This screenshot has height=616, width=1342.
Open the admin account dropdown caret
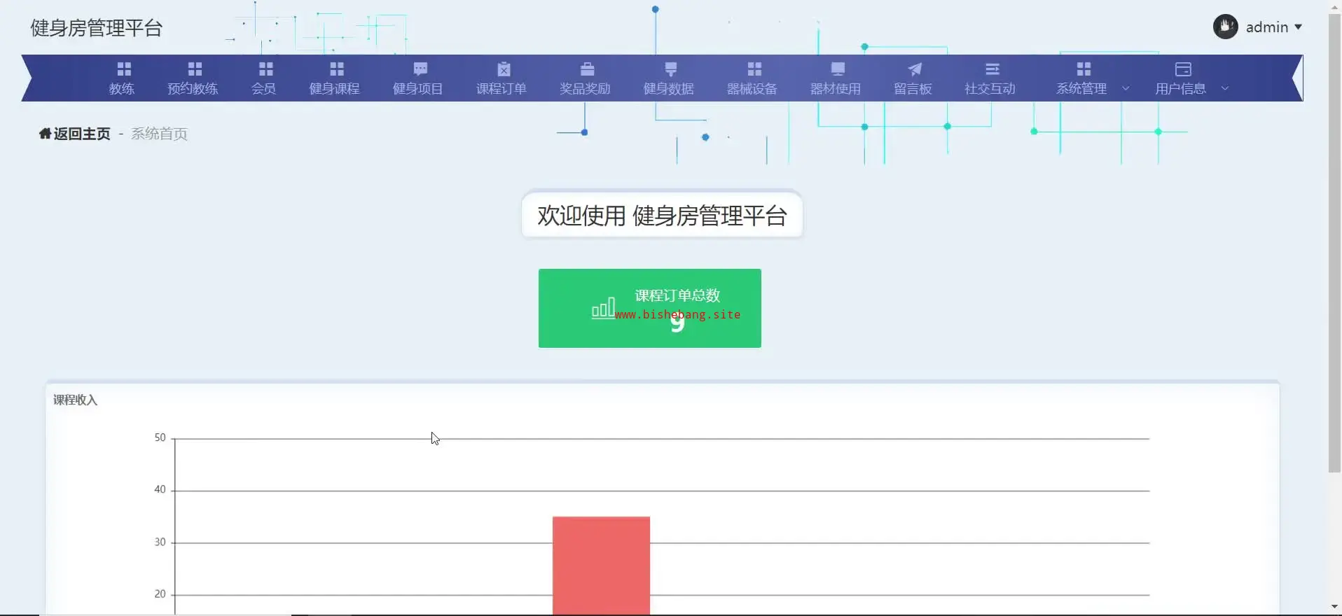tap(1298, 27)
